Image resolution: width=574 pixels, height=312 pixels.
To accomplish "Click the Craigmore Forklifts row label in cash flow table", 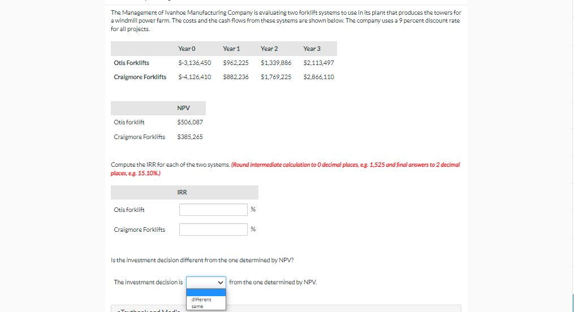I will coord(140,77).
